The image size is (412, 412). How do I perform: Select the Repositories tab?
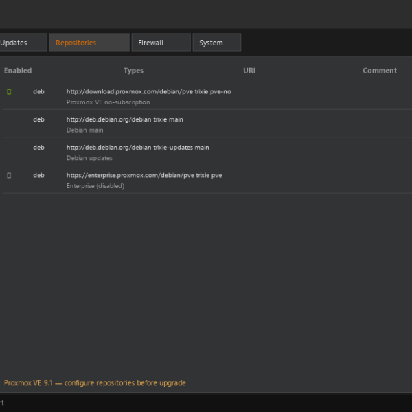tap(89, 43)
